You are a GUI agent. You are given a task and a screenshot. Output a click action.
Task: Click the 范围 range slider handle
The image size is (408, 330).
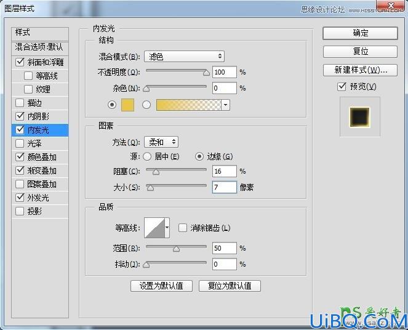coord(176,249)
